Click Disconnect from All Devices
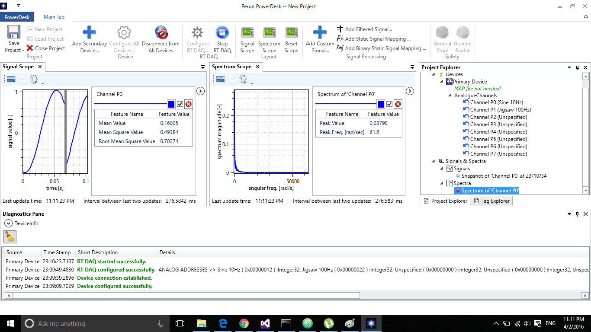Screen dimensions: 591x332 point(161,33)
